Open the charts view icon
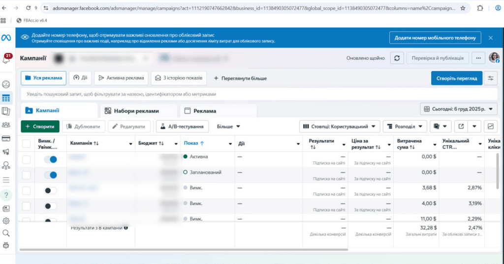The height and width of the screenshot is (264, 504). click(x=491, y=126)
